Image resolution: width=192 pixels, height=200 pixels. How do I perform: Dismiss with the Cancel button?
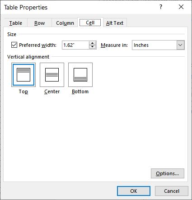coord(172,191)
